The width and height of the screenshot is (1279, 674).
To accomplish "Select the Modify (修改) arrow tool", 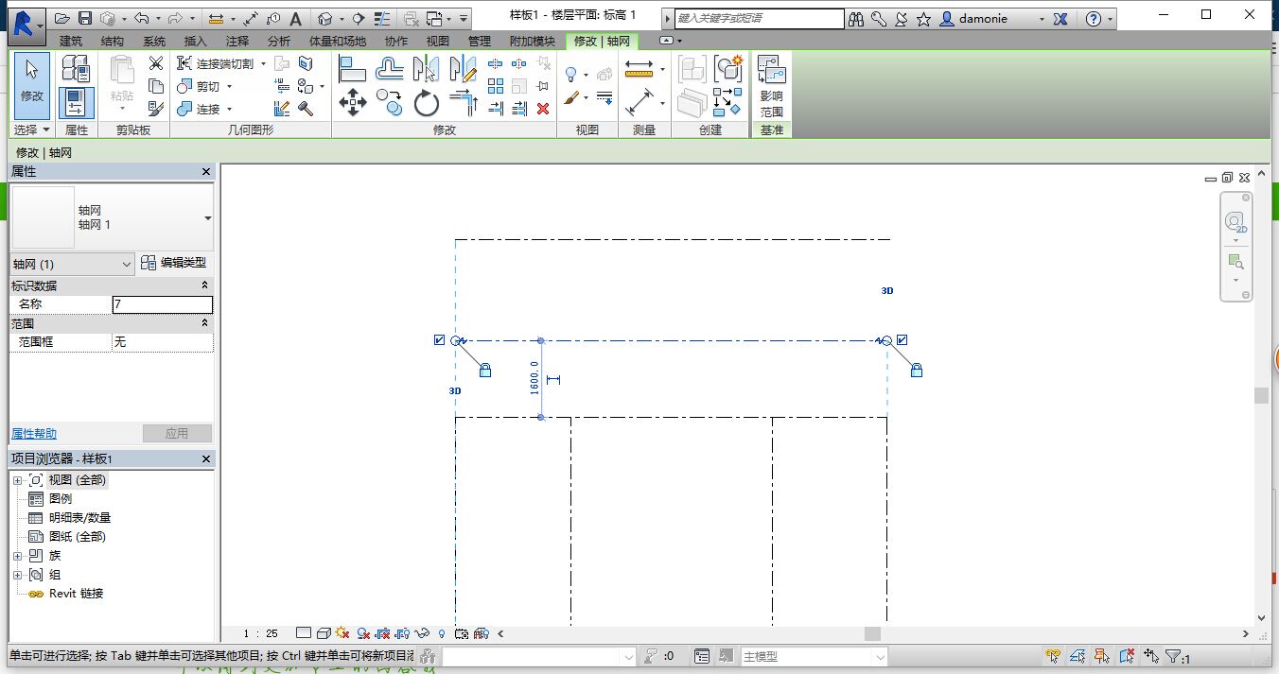I will pyautogui.click(x=32, y=84).
